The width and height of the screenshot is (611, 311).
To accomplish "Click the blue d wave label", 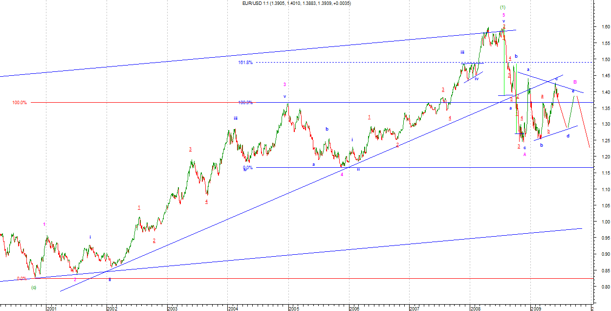I will (x=567, y=136).
